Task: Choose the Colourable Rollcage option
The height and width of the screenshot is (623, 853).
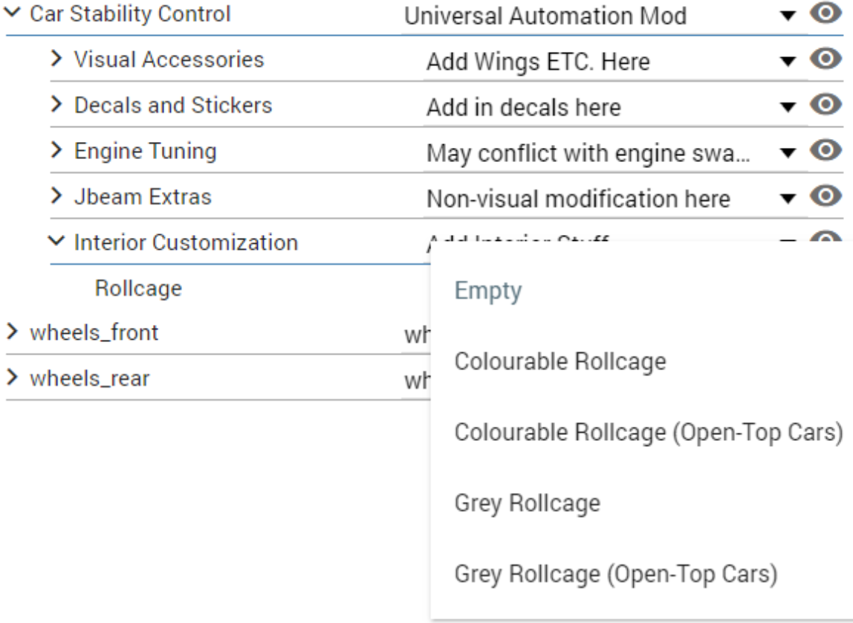Action: tap(560, 362)
